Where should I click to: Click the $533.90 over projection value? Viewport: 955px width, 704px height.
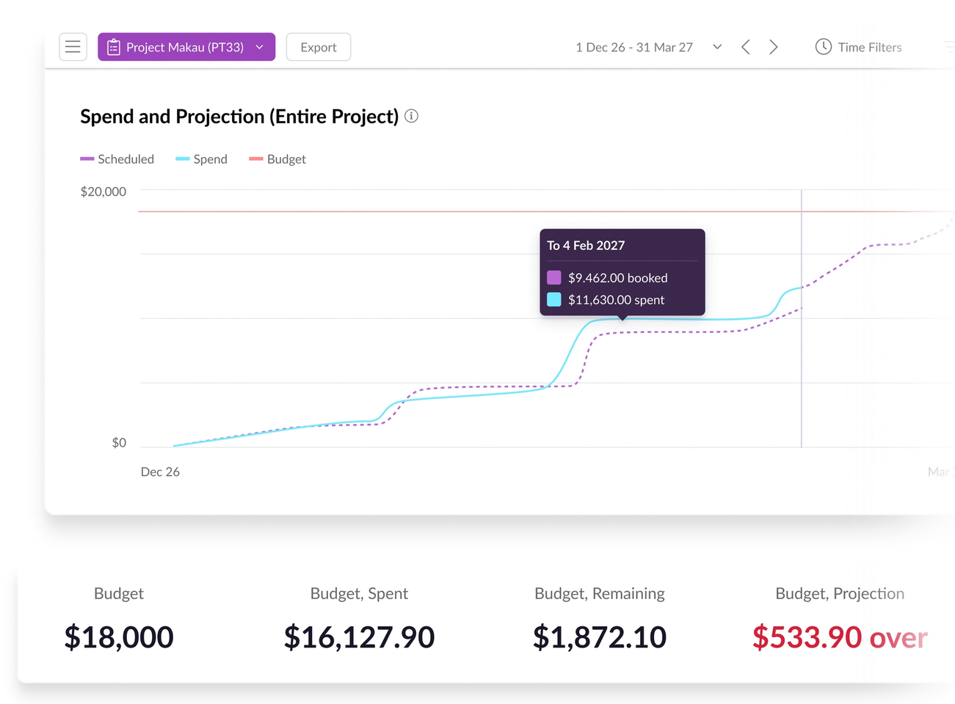[840, 637]
